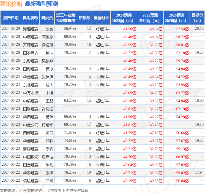The image size is (205, 193).
Task: Select the 东海证券 institution cell
Action: (x=31, y=61)
